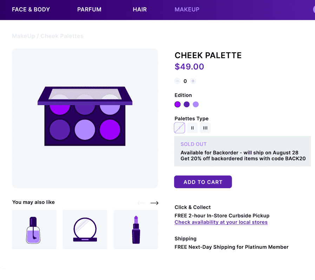Choose palette type II option

[x=192, y=128]
